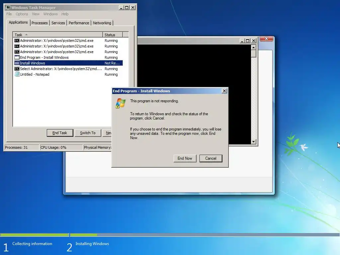340x255 pixels.
Task: Select the Select Administrator cmd task row
Action: [68, 69]
